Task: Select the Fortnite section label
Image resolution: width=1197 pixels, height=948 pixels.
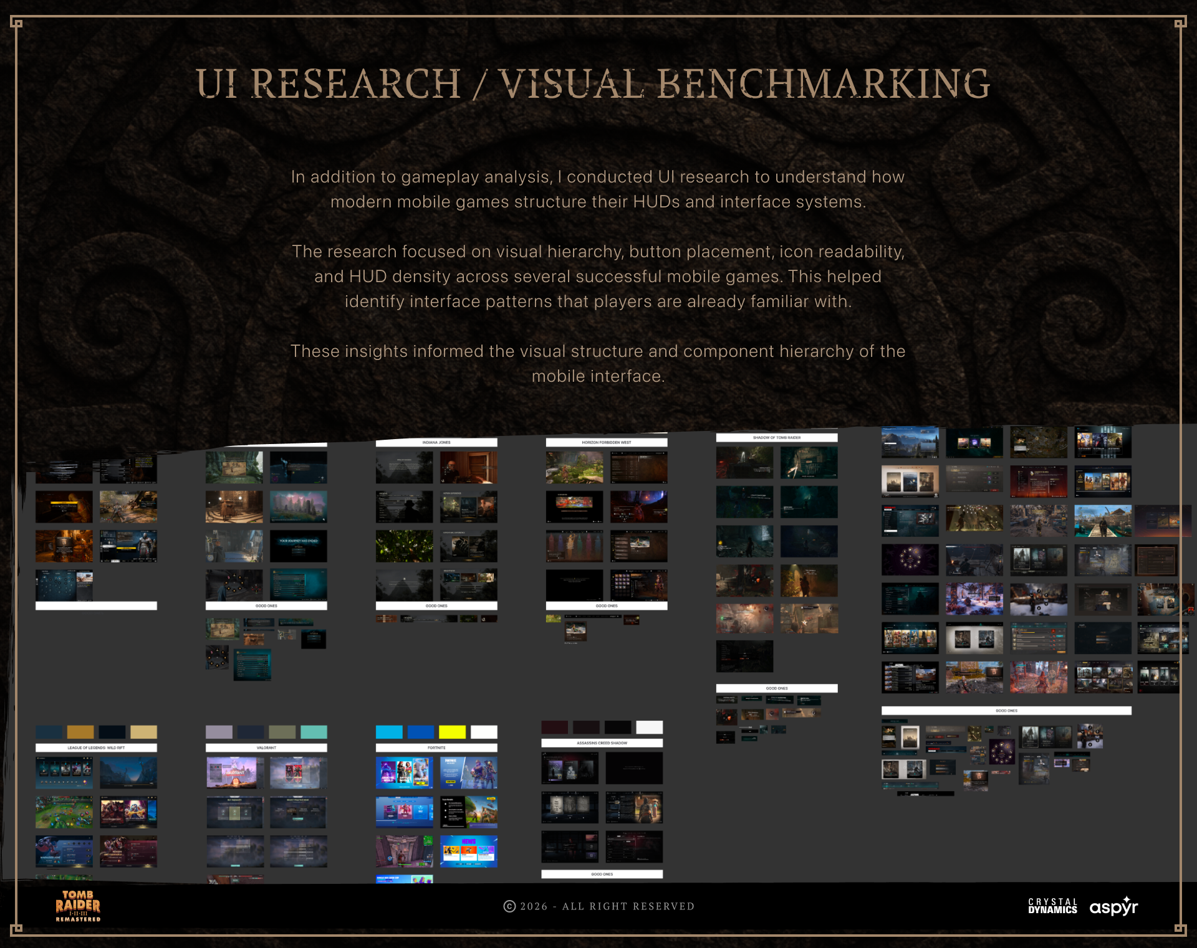Action: (x=436, y=747)
